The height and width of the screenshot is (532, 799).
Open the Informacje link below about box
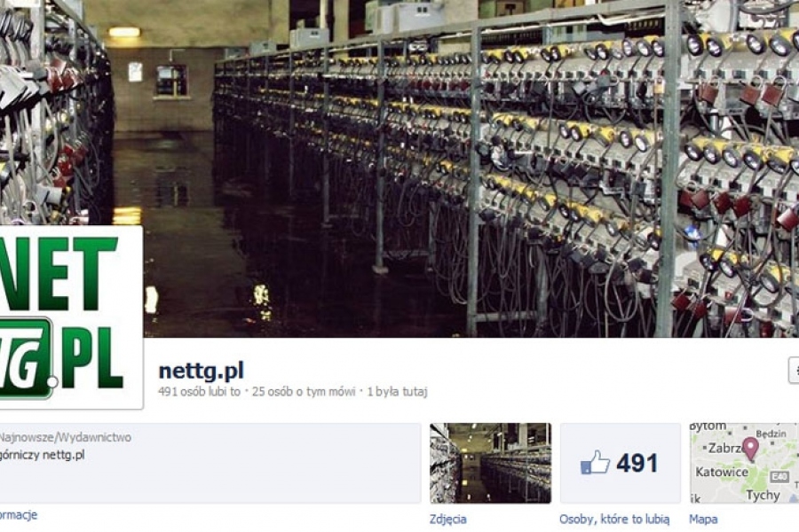pyautogui.click(x=19, y=514)
